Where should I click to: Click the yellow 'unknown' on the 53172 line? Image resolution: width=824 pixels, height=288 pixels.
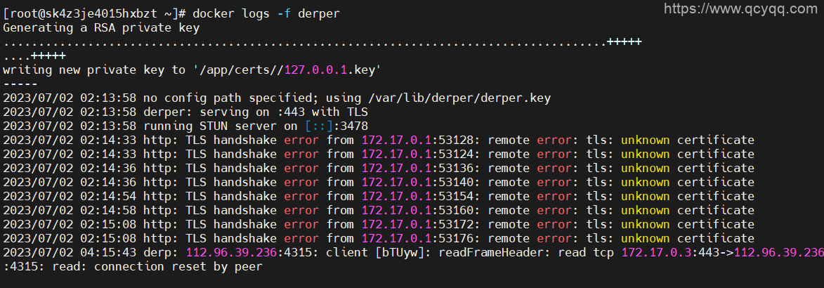[645, 225]
